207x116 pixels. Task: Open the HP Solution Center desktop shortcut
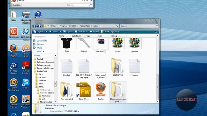26,34
